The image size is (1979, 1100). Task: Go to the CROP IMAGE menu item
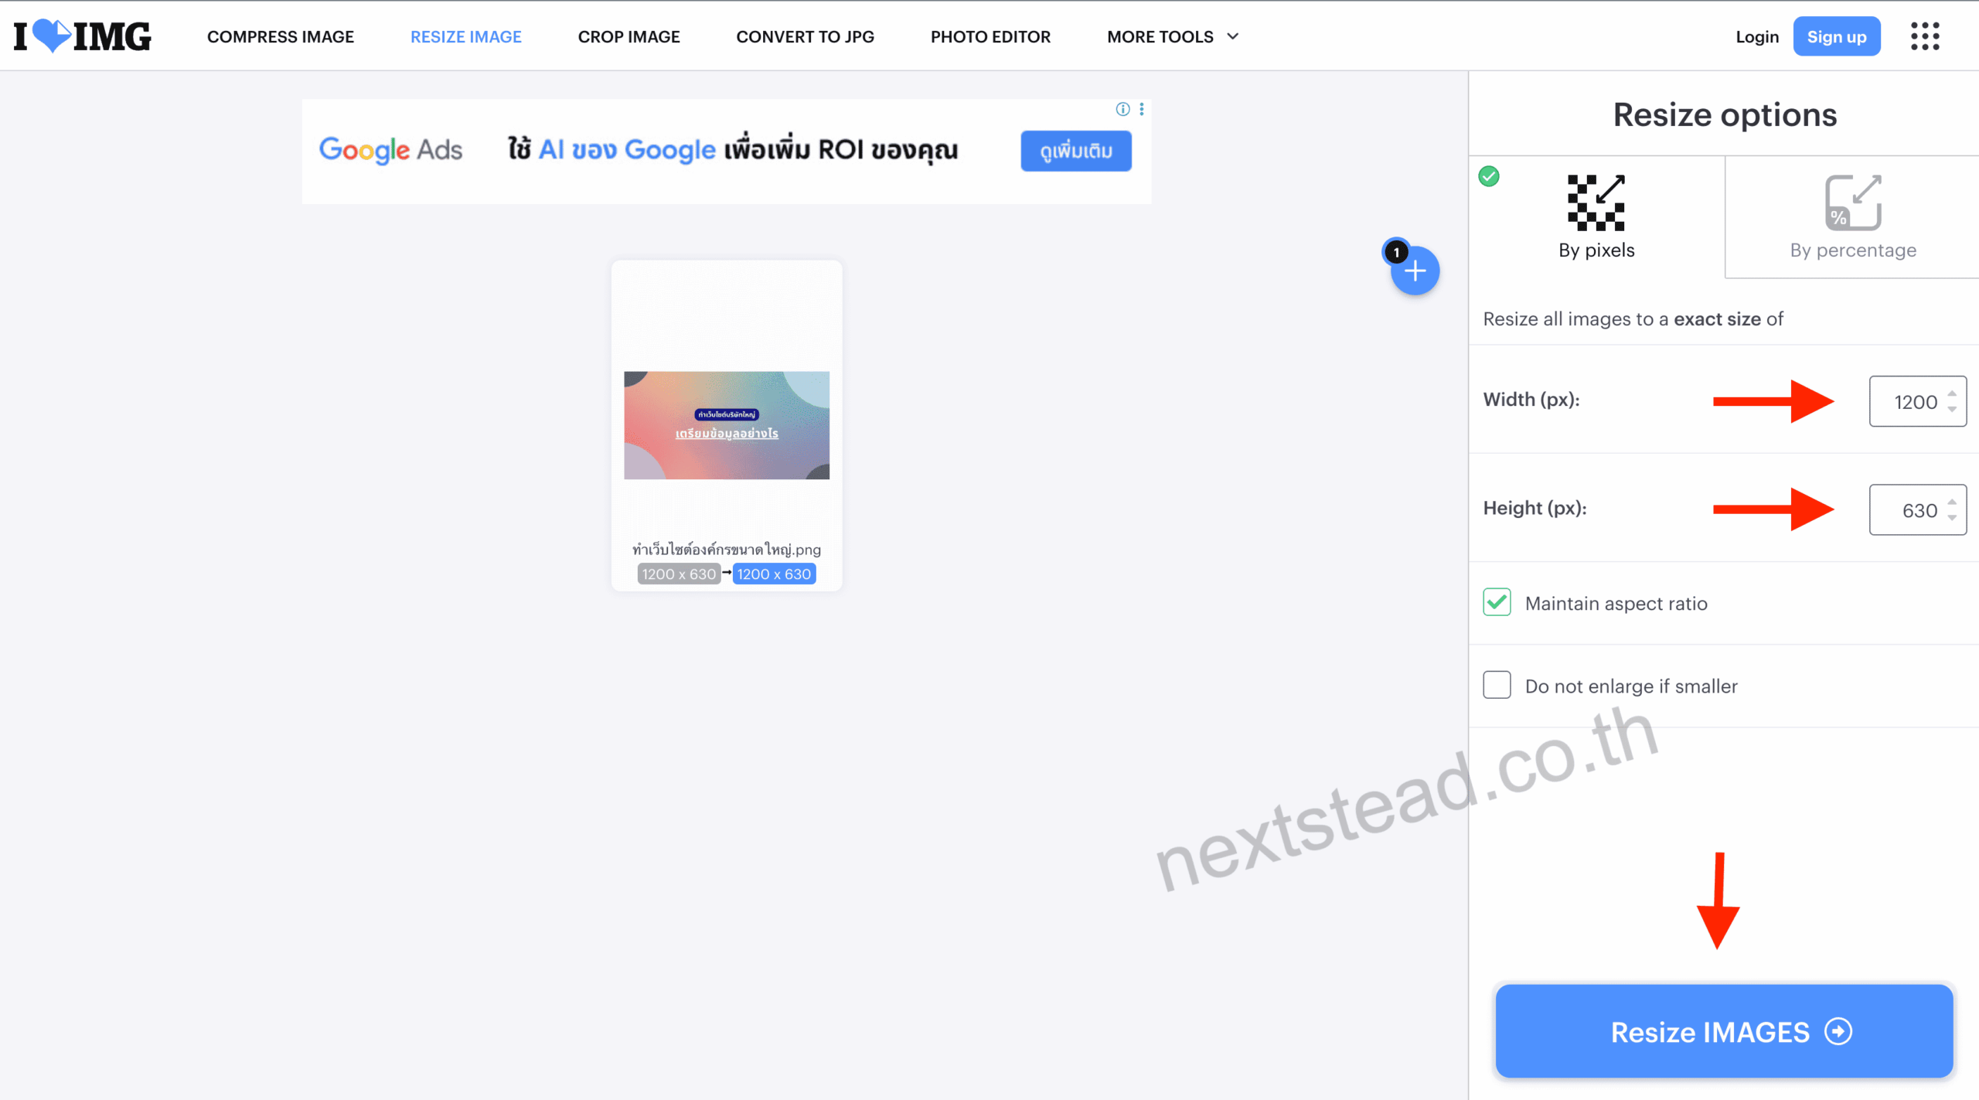(x=628, y=36)
